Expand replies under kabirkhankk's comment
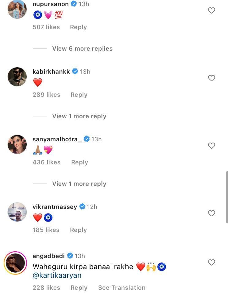This screenshot has width=230, height=299. point(79,116)
